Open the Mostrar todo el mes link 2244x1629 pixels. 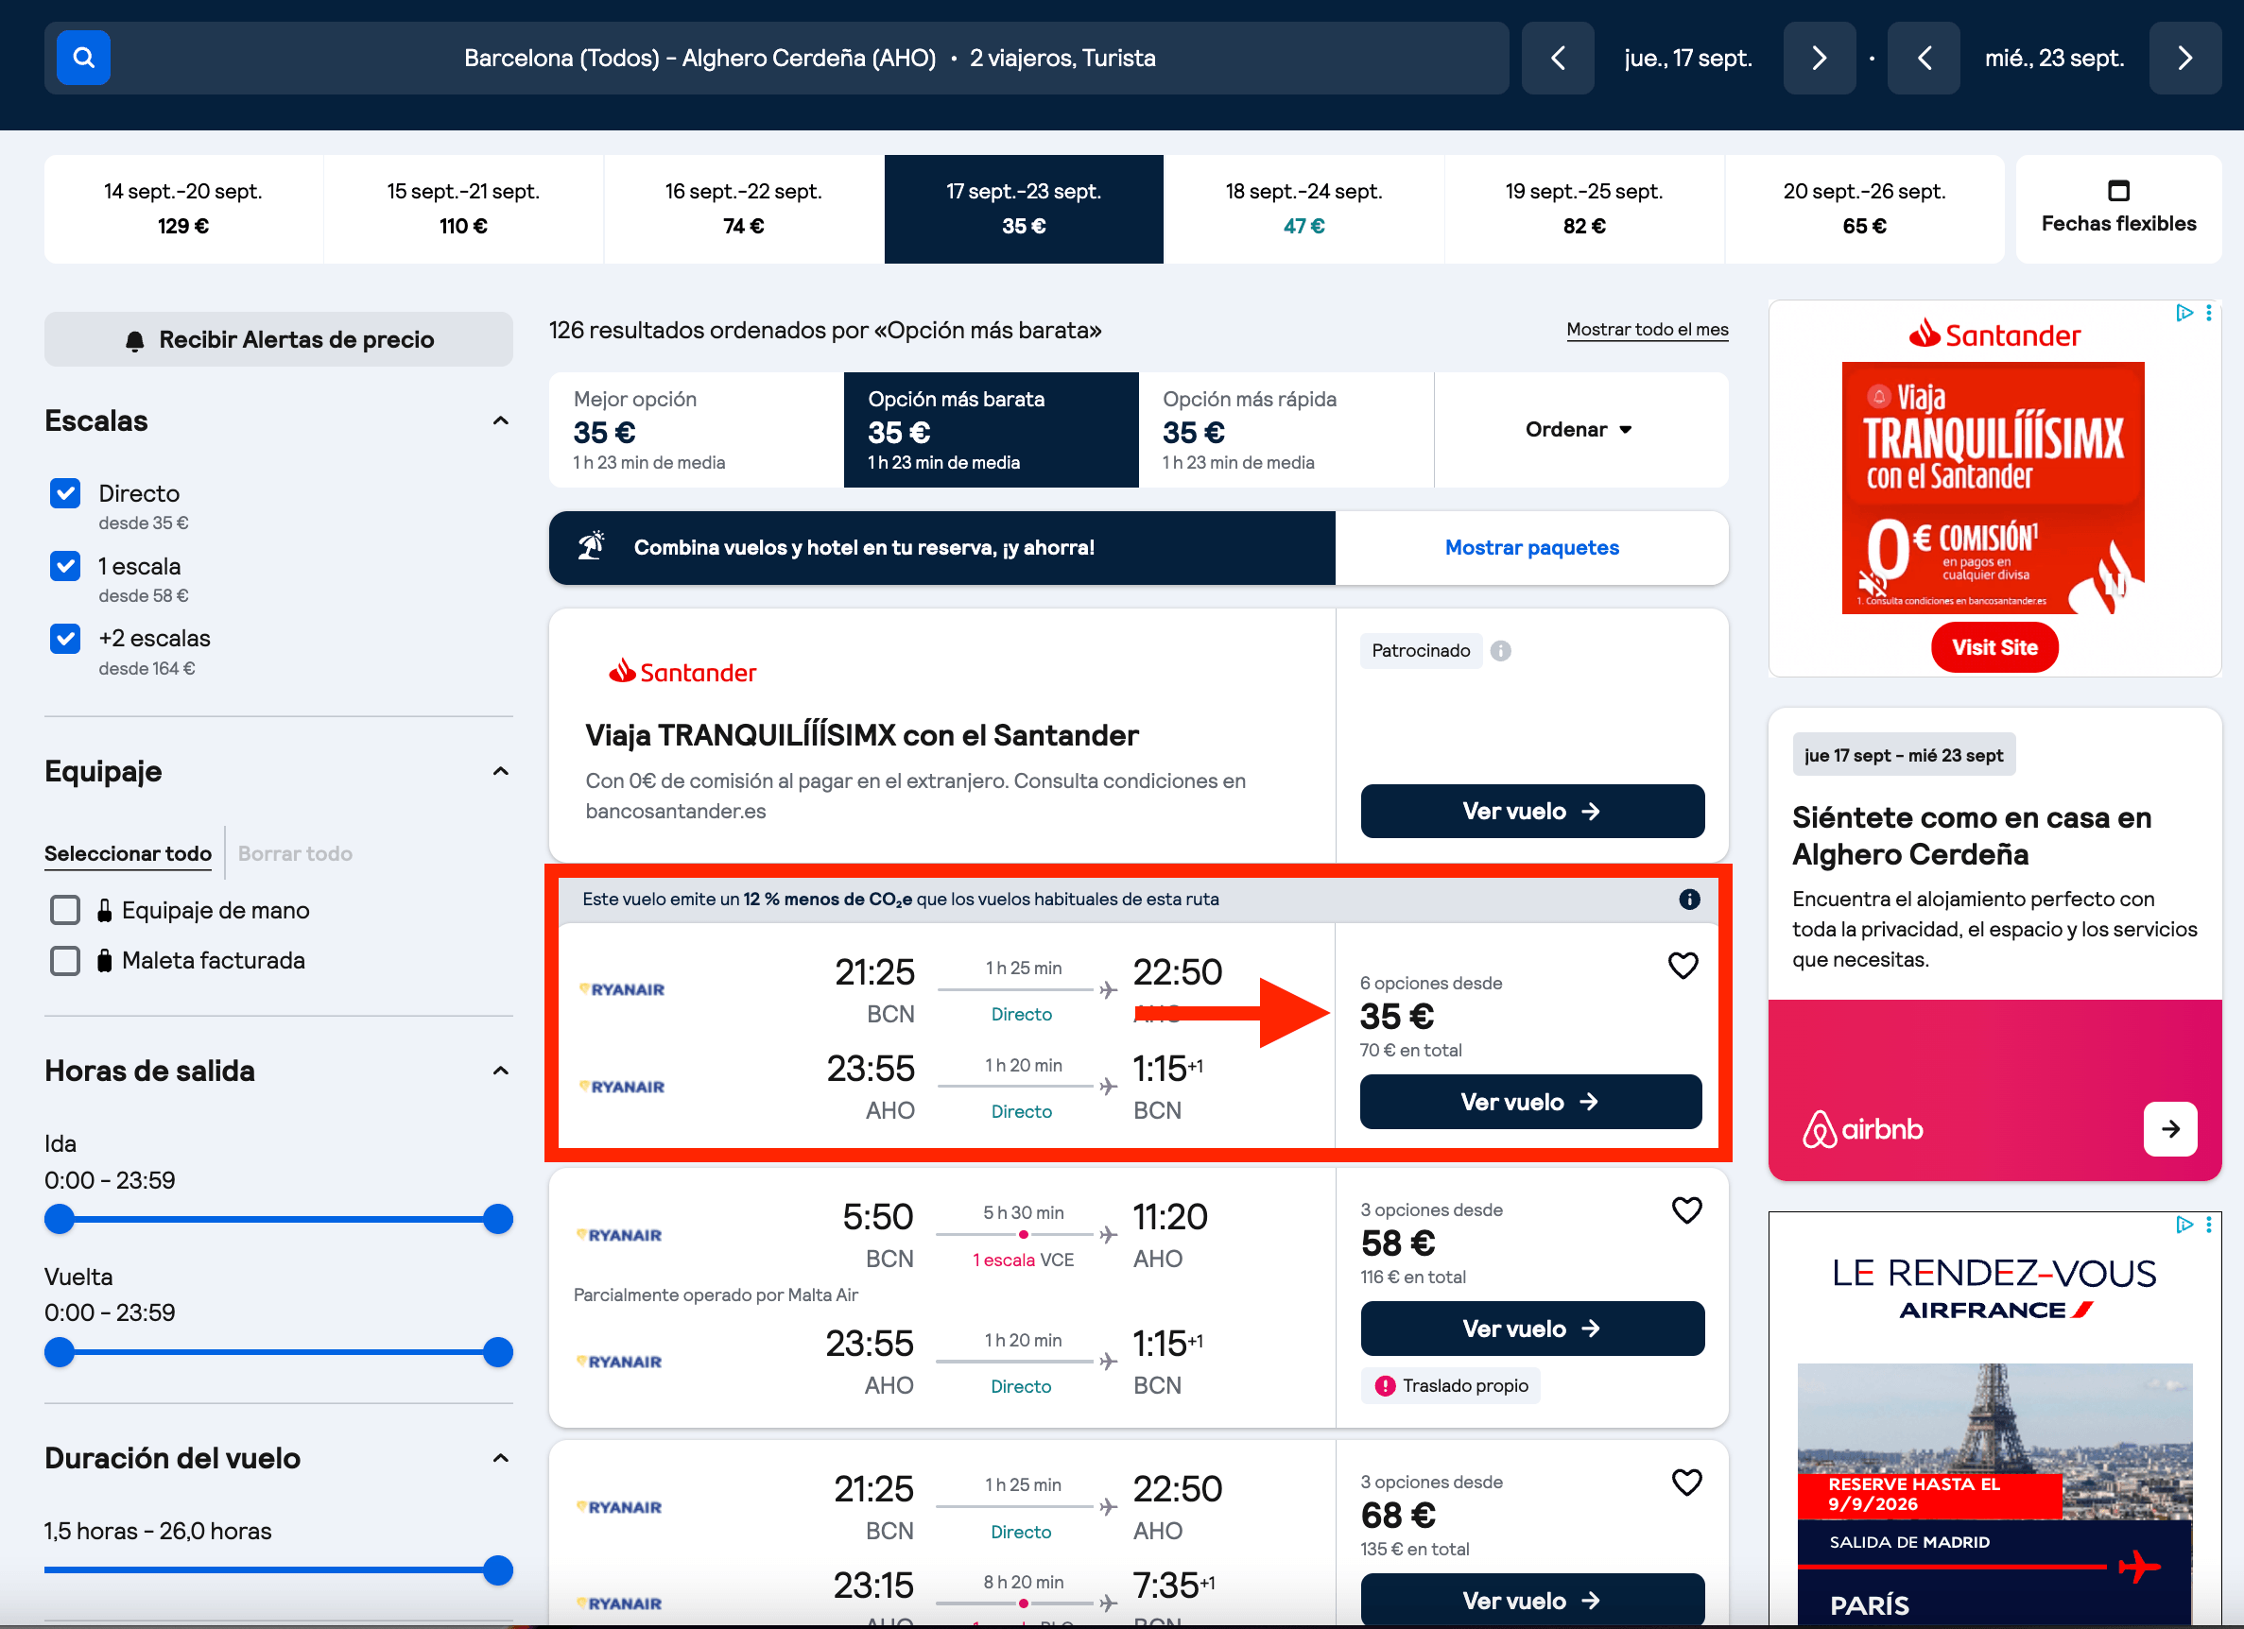pos(1648,330)
